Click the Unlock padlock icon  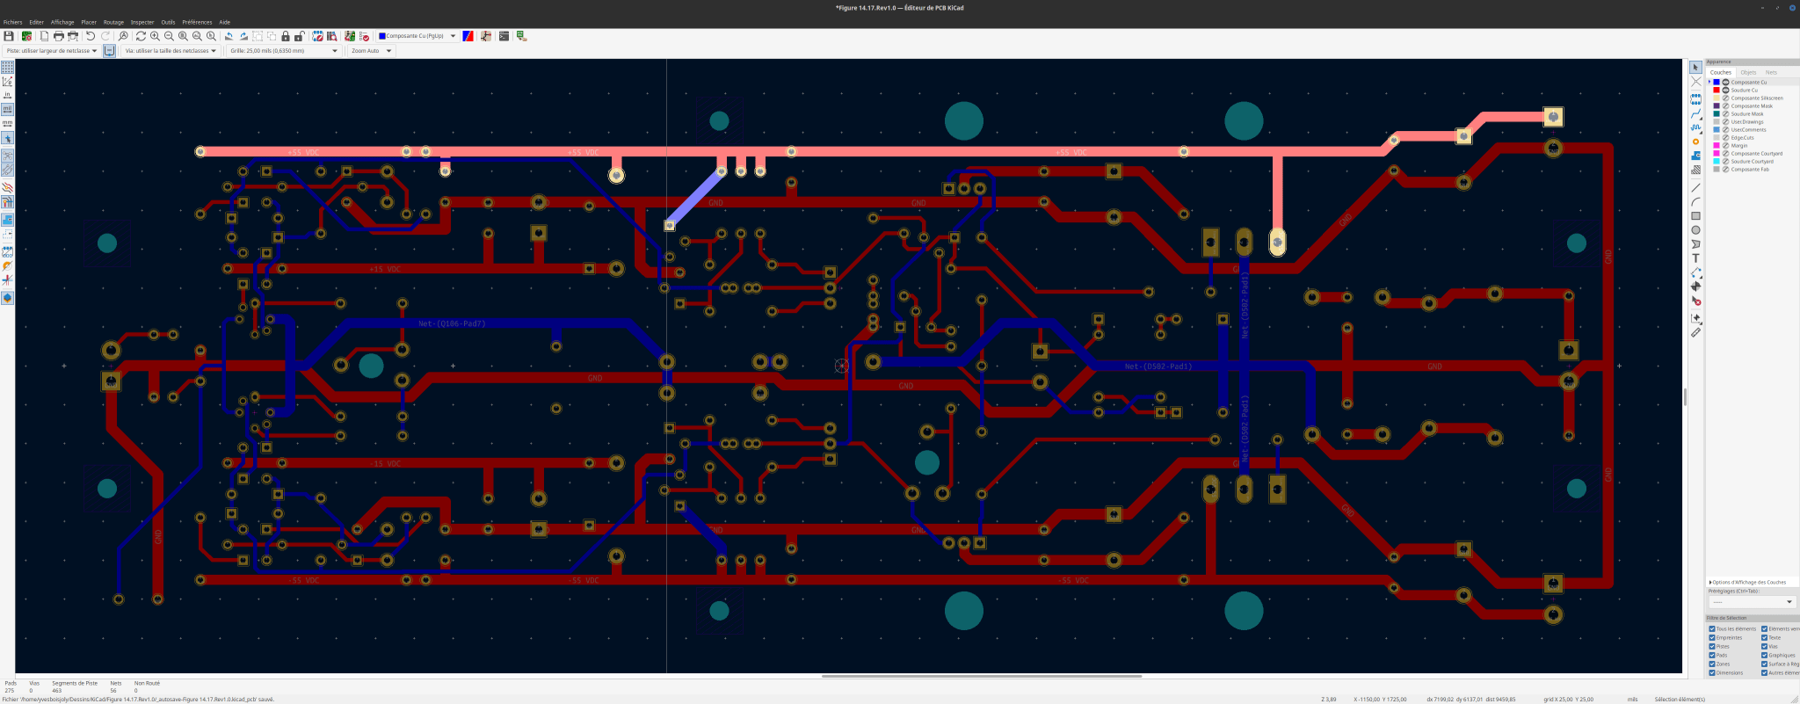coord(300,36)
